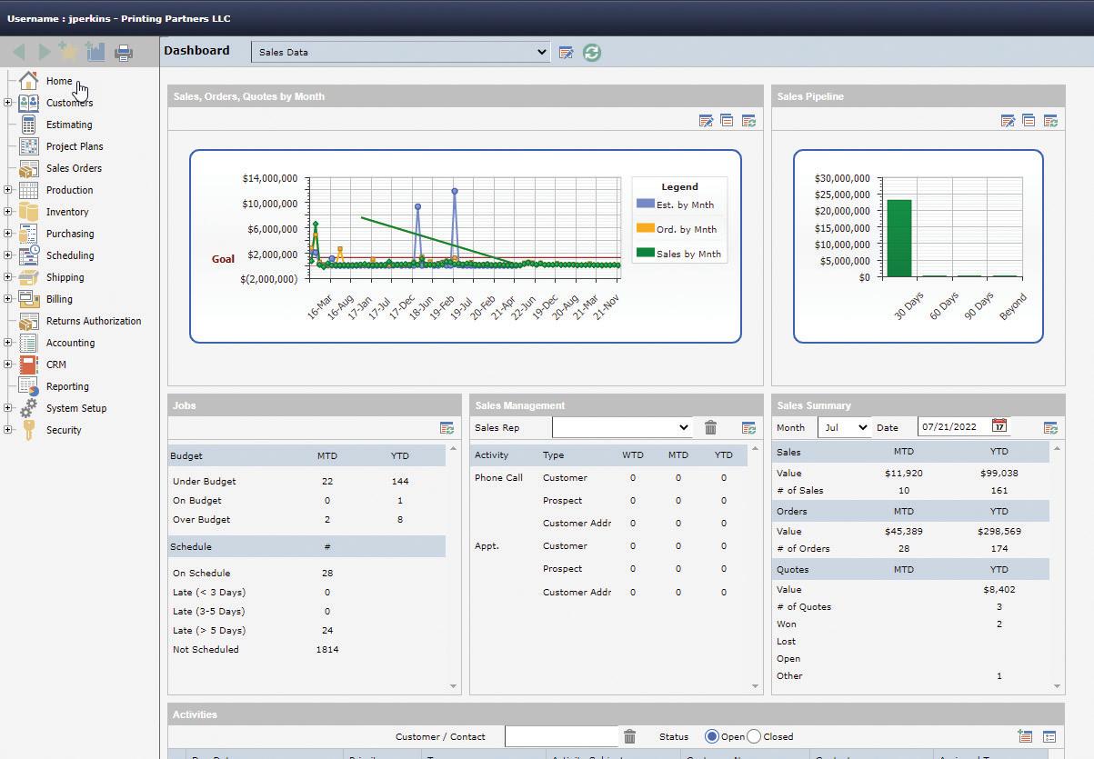The image size is (1094, 759).
Task: Click the blue Est. by Mnth legend swatch
Action: coord(645,205)
